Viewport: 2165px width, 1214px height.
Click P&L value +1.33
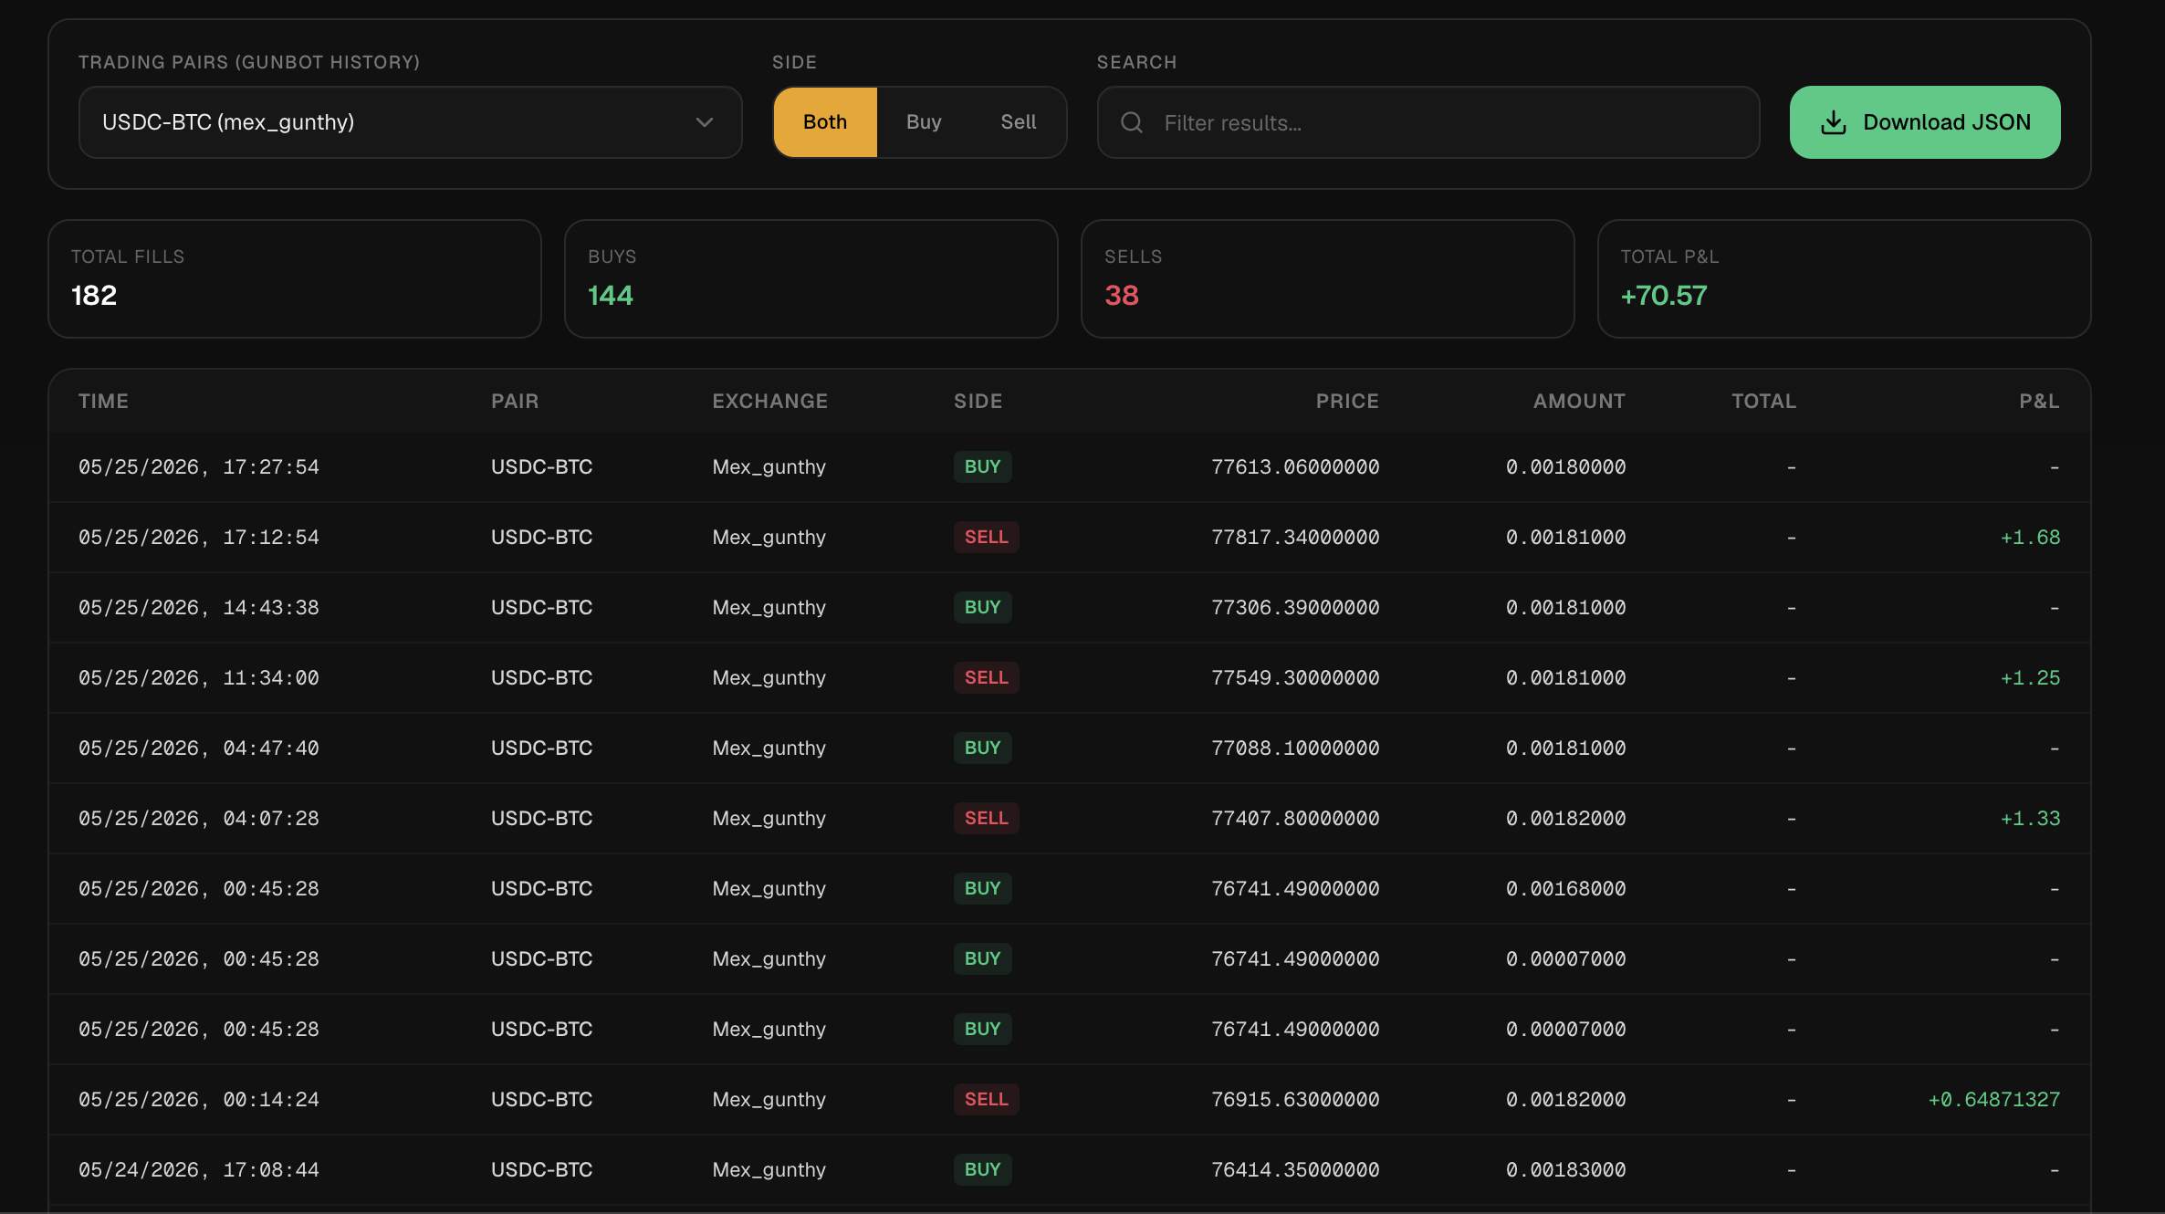pyautogui.click(x=2030, y=819)
